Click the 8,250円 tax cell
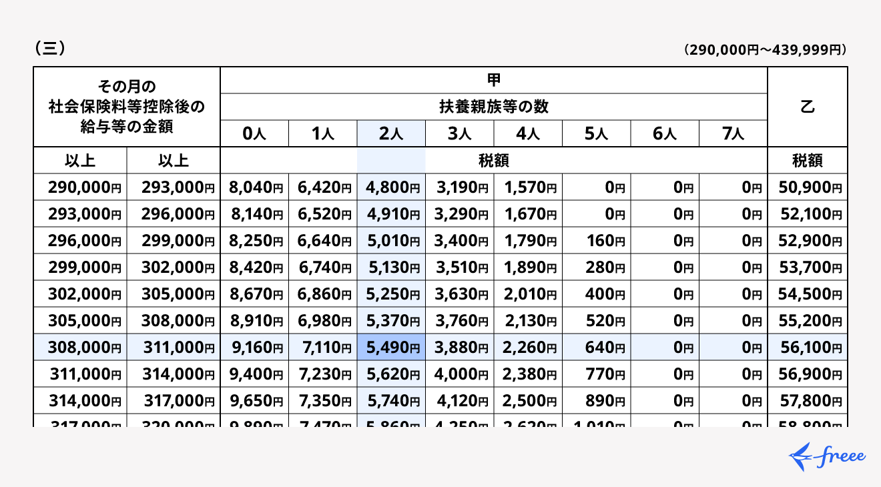Viewport: 881px width, 487px height. [x=254, y=240]
